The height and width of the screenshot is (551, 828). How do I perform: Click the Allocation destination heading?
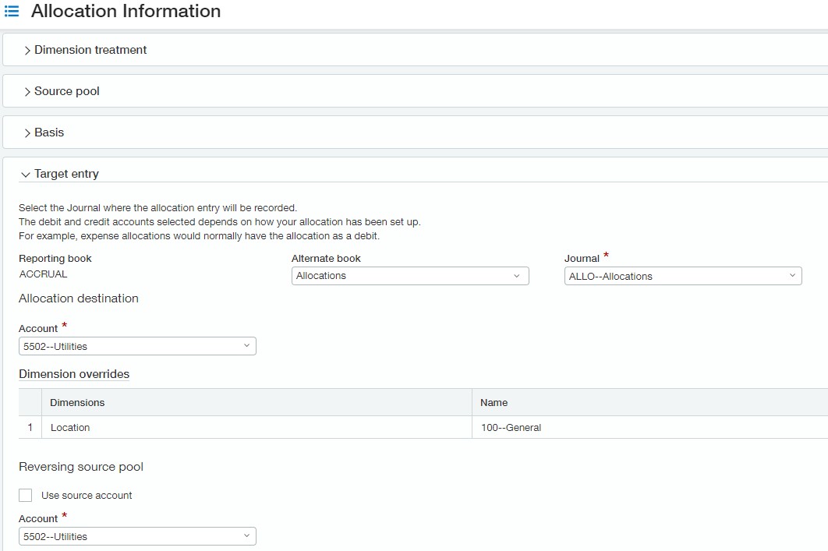coord(79,298)
